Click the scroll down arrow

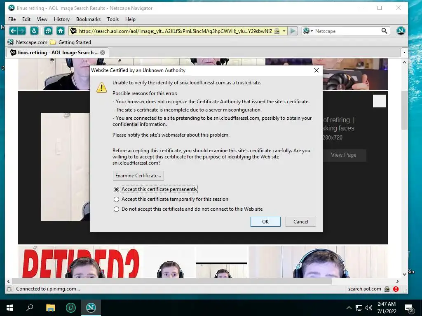pyautogui.click(x=404, y=274)
